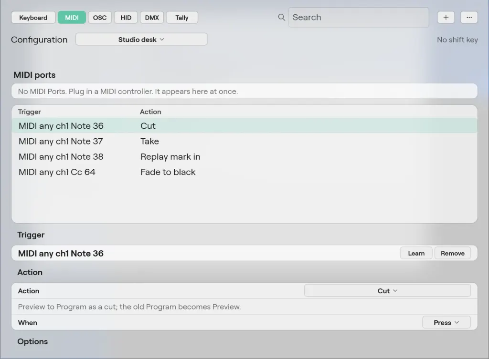
Task: Click the No shift key label
Action: click(457, 40)
